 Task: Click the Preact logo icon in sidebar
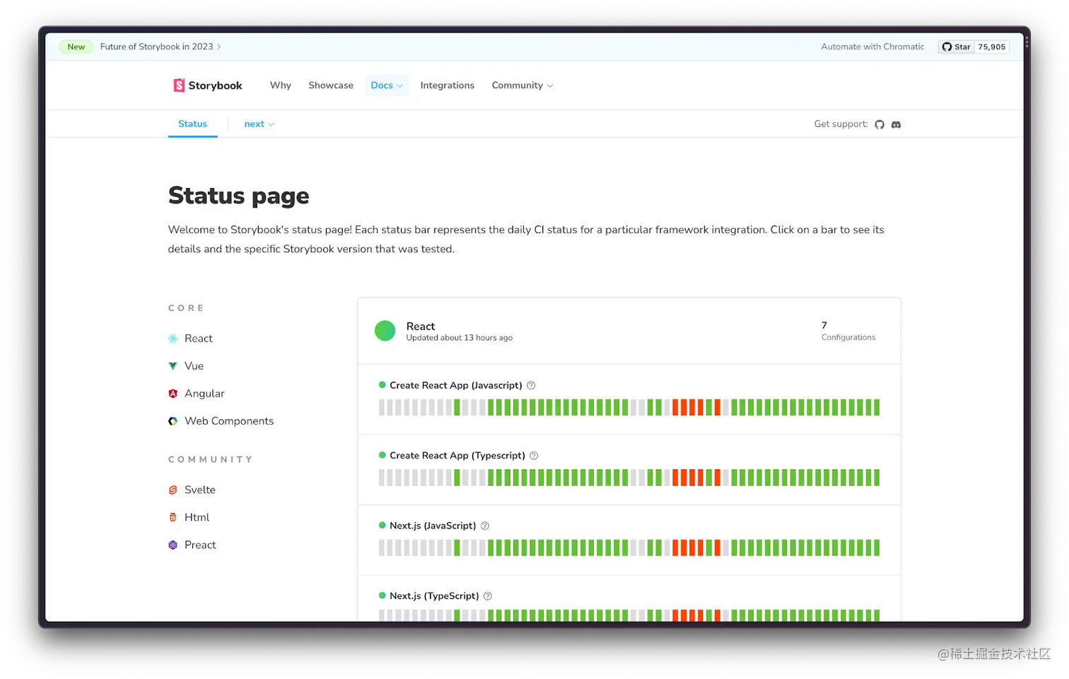(173, 545)
